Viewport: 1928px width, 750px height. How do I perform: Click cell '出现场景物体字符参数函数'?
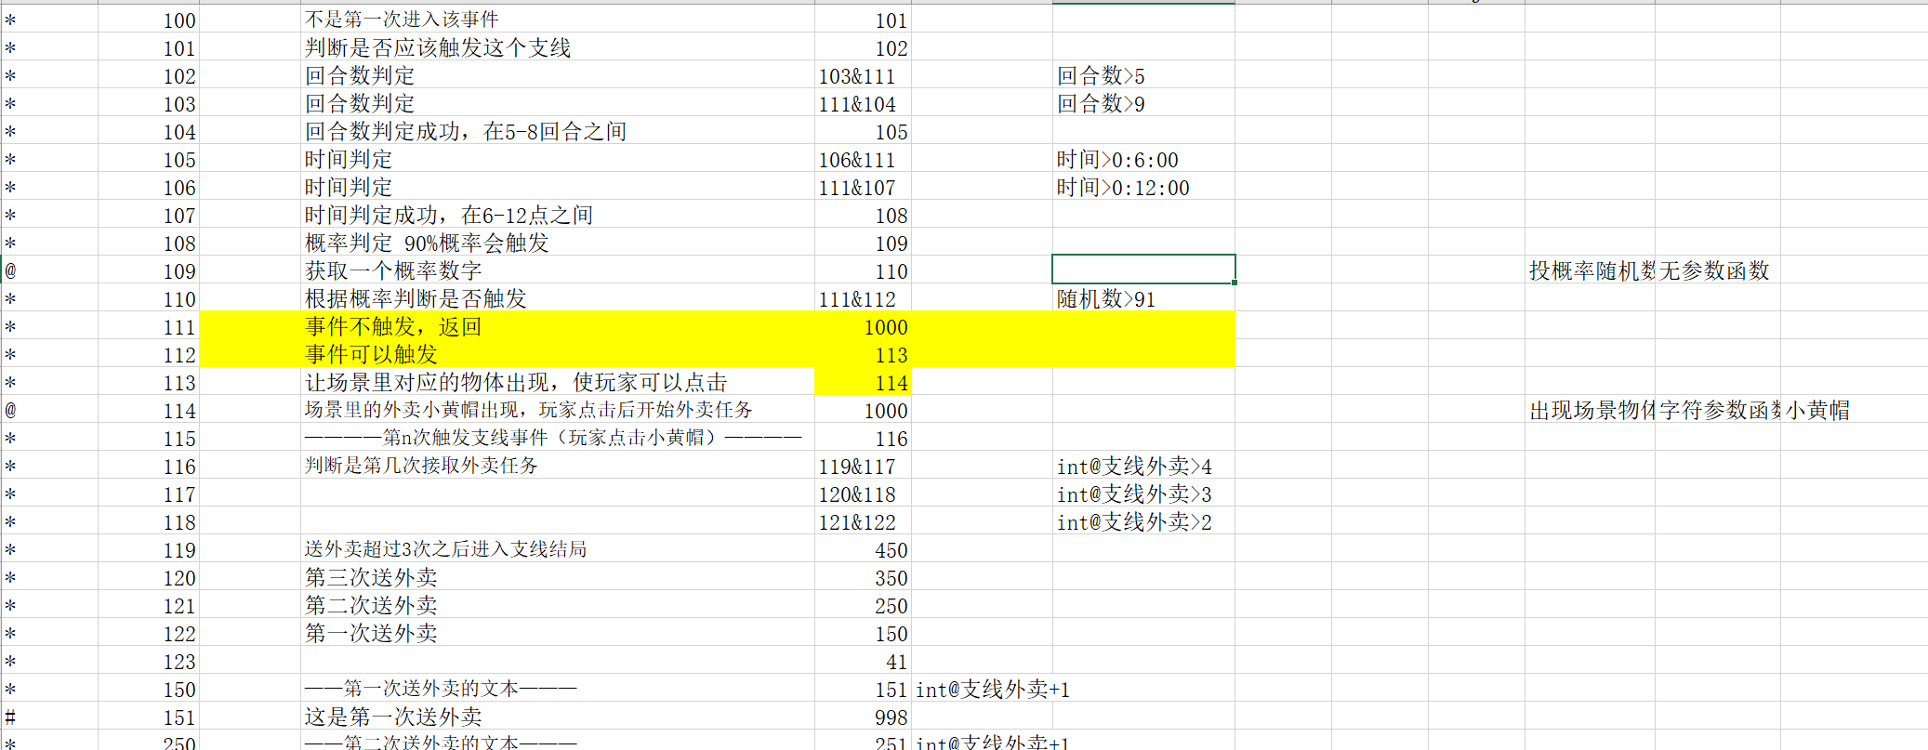tap(1655, 410)
